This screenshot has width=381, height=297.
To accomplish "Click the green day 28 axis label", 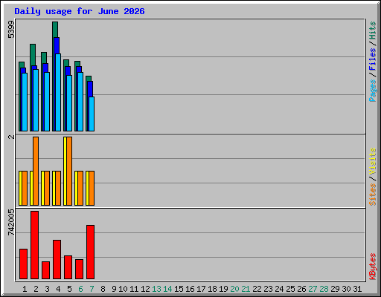I will coord(324,289).
